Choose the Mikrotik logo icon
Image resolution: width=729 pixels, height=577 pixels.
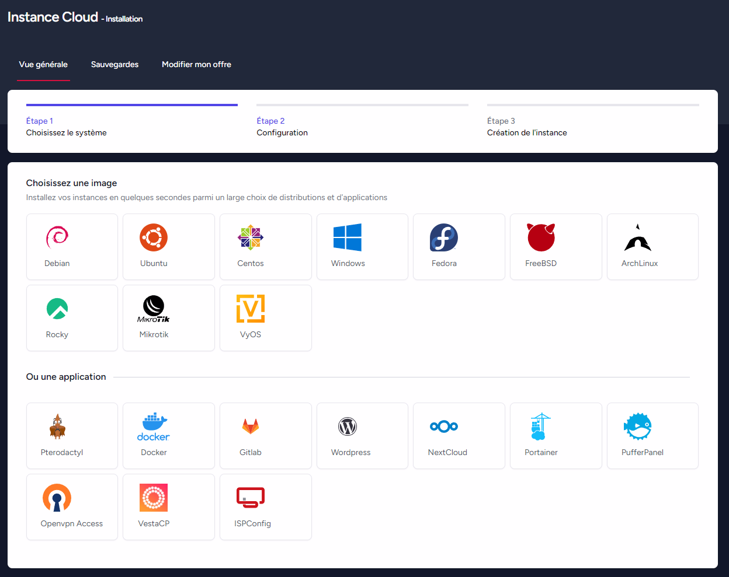[154, 309]
